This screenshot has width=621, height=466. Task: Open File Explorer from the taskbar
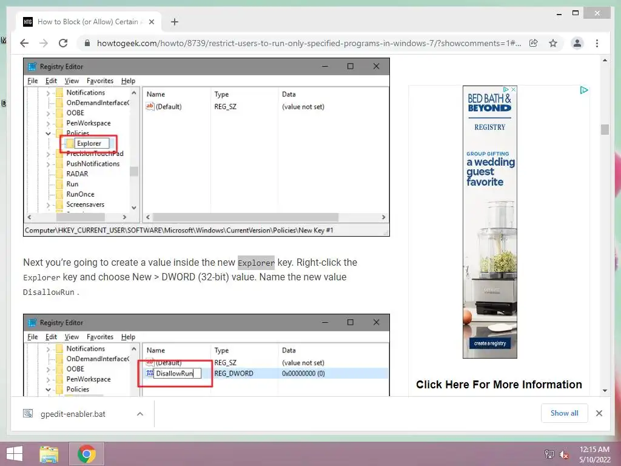click(x=49, y=454)
